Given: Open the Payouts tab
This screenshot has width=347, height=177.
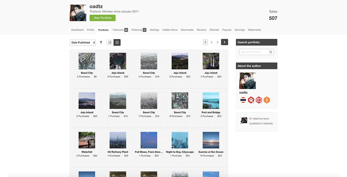Looking at the screenshot, I should coord(227,30).
